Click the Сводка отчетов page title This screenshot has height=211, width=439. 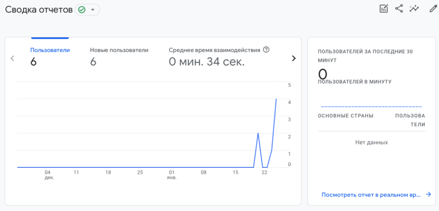point(39,9)
